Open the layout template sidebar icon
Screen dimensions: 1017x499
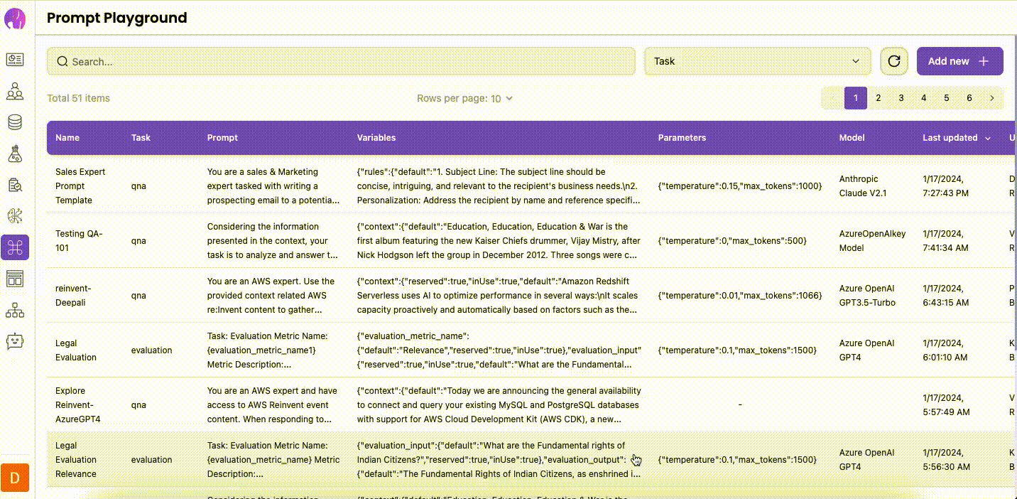15,279
